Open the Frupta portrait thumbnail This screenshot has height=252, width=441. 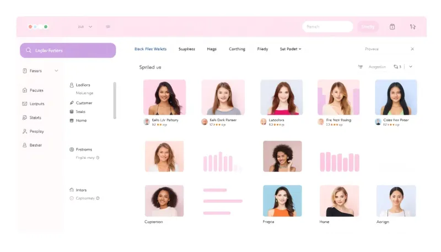pos(282,201)
